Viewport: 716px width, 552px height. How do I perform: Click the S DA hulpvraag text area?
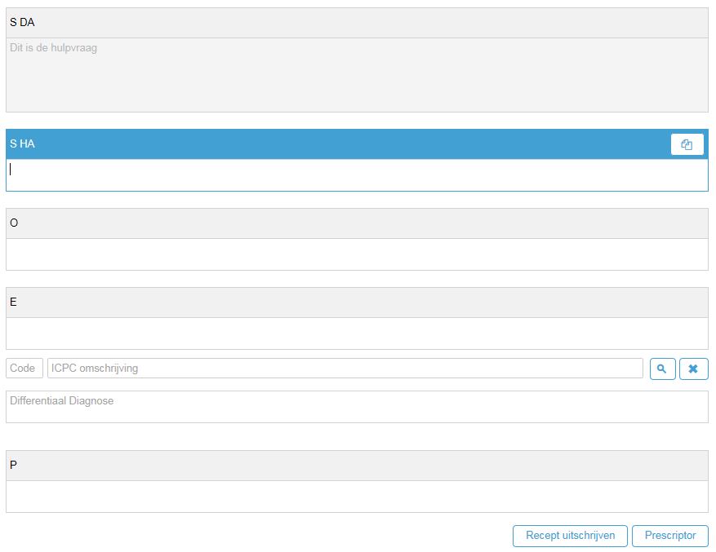click(x=357, y=75)
